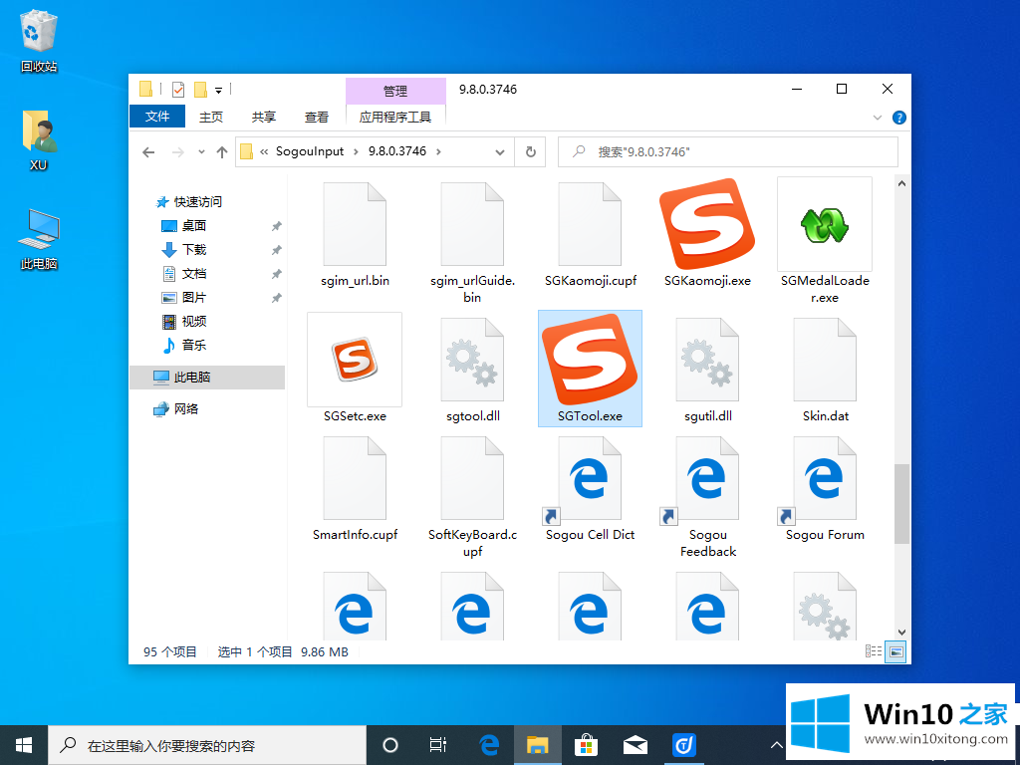Select the SGKaomoji.cupf file icon

590,224
